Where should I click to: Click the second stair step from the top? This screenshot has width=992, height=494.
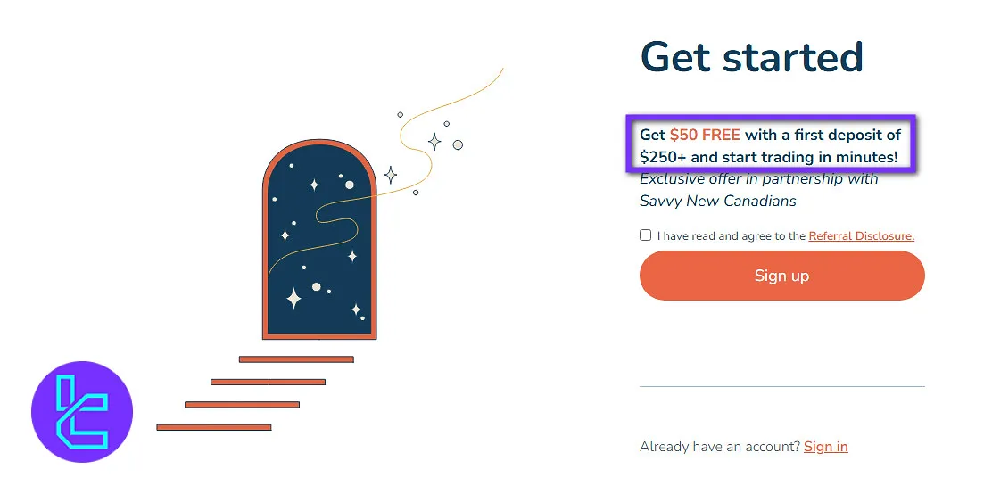268,382
